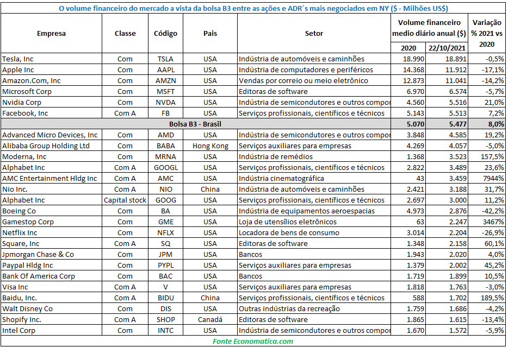This screenshot has width=508, height=347.
Task: Select the '-42,2%' variation value
Action: (493, 211)
